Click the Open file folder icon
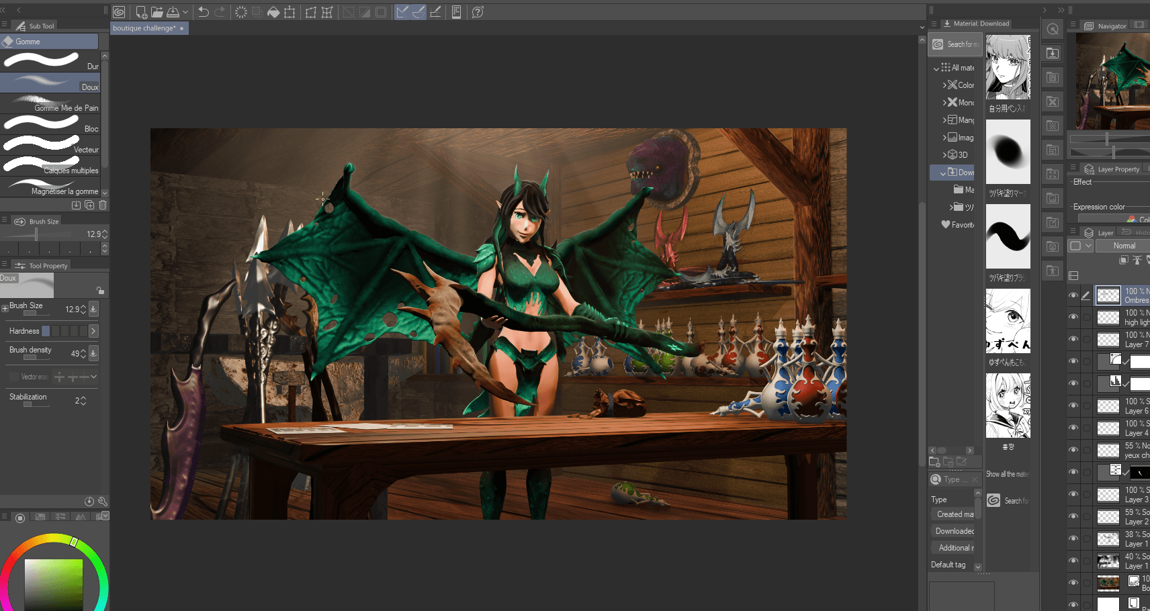Viewport: 1150px width, 611px height. (157, 12)
